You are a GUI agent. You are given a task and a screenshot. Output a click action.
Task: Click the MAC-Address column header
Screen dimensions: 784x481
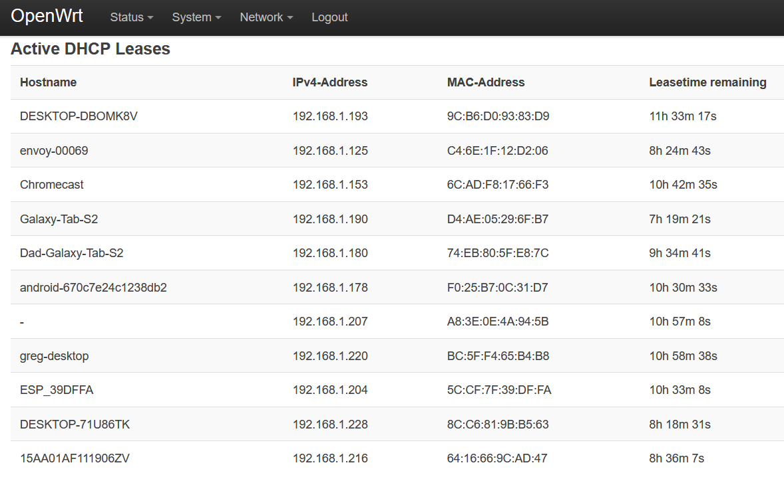click(486, 82)
